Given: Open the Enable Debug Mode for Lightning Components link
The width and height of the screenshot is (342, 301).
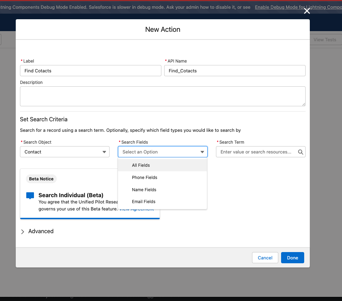Looking at the screenshot, I should pos(298,7).
